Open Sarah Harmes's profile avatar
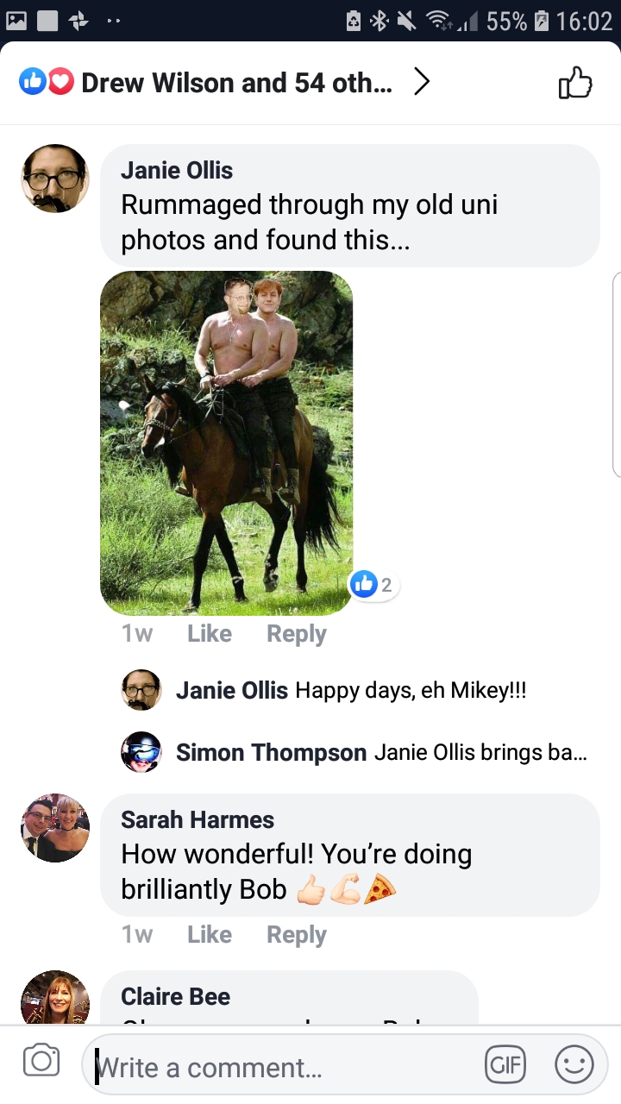Screen dimensions: 621x1104 tap(55, 828)
